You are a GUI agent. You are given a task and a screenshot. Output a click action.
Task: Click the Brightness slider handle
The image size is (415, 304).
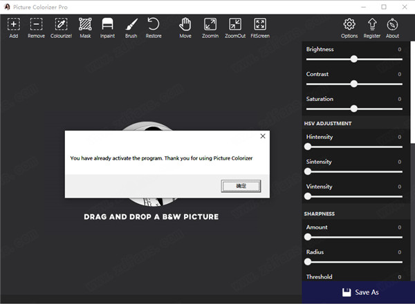pos(354,59)
